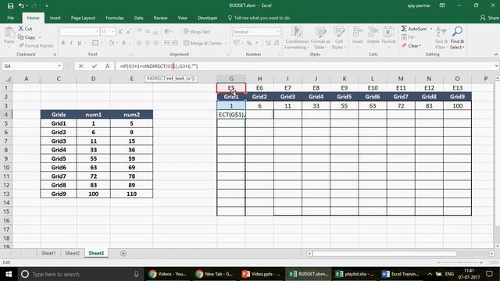Screen dimensions: 500x281
Task: Collapse the ribbon with arrow
Action: 496,55
